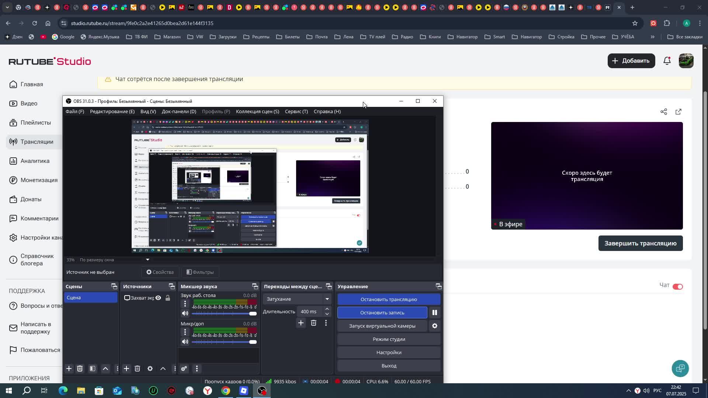Screen dimensions: 708x398
Task: Open OBS Настройки button
Action: [389, 352]
